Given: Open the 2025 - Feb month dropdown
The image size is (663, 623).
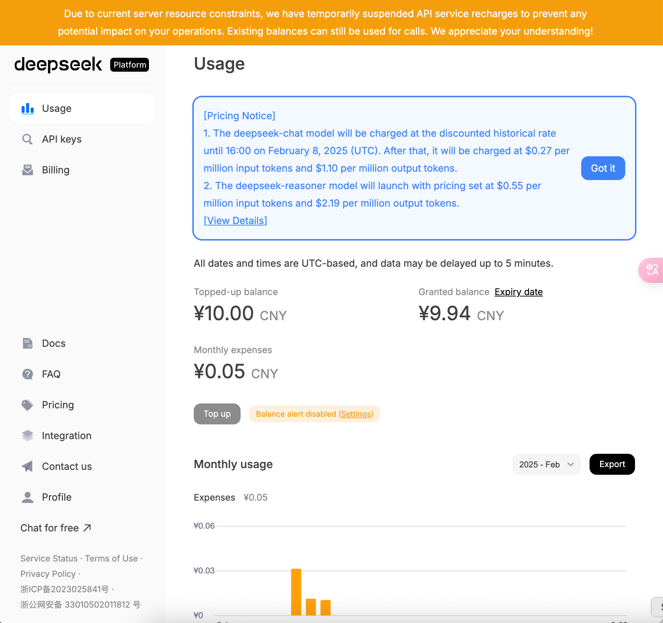Looking at the screenshot, I should [547, 464].
